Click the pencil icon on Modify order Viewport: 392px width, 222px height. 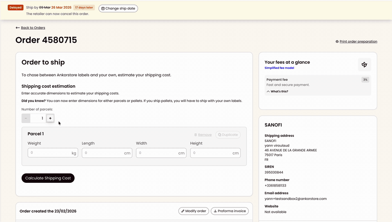(x=183, y=211)
